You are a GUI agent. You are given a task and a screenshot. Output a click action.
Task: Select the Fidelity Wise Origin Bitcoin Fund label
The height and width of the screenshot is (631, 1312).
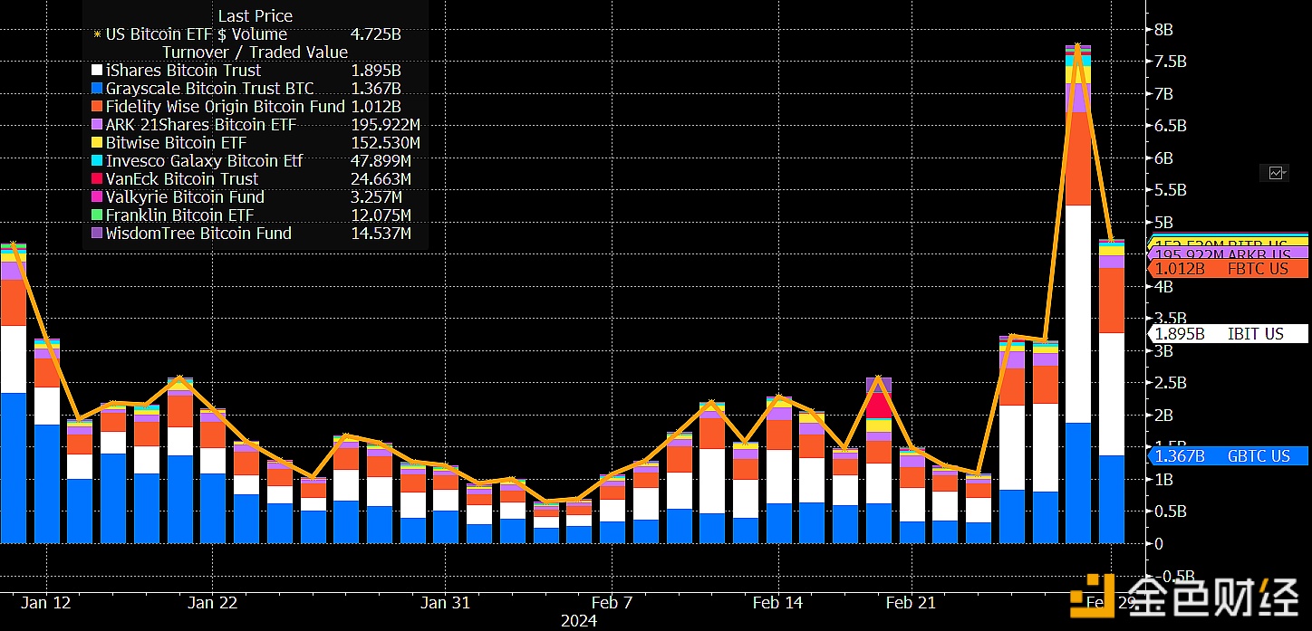coord(226,107)
